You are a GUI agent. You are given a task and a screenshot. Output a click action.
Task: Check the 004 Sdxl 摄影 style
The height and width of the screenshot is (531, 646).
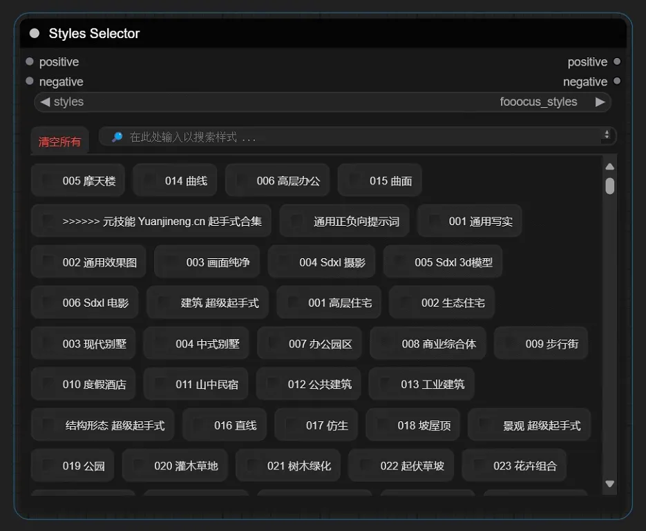coord(285,262)
